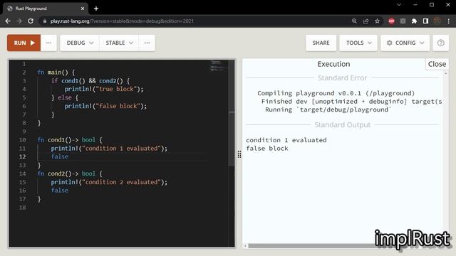Click the panel splitter drag handle
This screenshot has width=456, height=256.
point(239,154)
